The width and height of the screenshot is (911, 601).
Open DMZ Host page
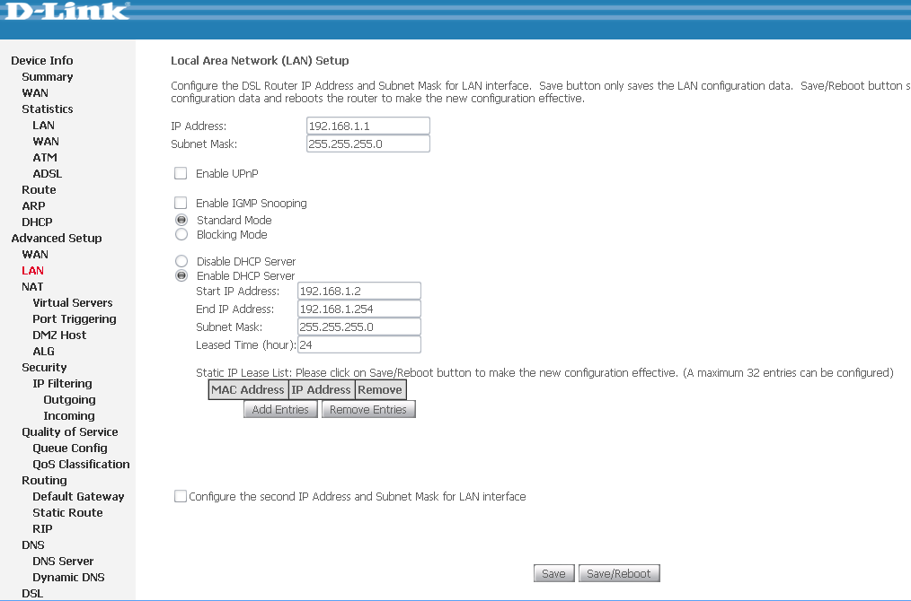[59, 335]
